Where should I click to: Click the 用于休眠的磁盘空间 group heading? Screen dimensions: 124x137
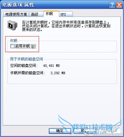coord(26,59)
